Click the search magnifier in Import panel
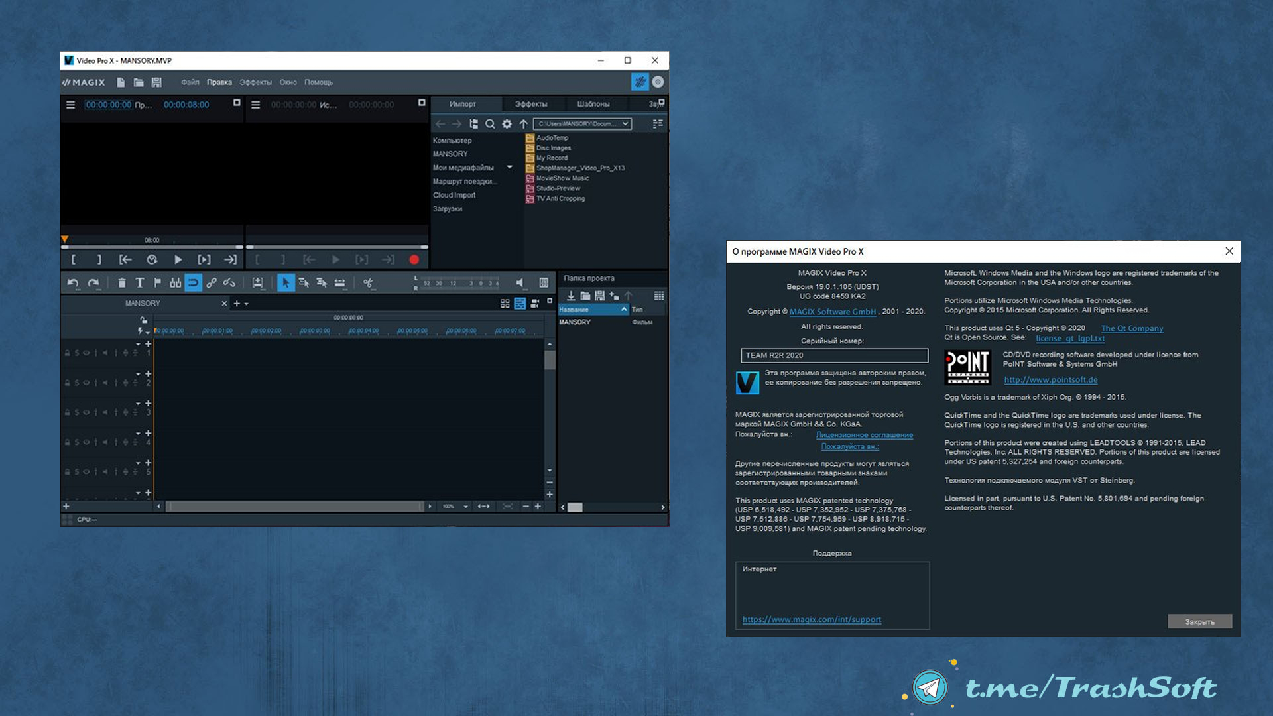This screenshot has width=1273, height=716. 490,124
